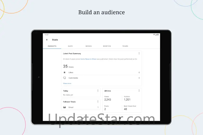Click the No data yet text
The image size is (203, 135).
click(x=68, y=95)
